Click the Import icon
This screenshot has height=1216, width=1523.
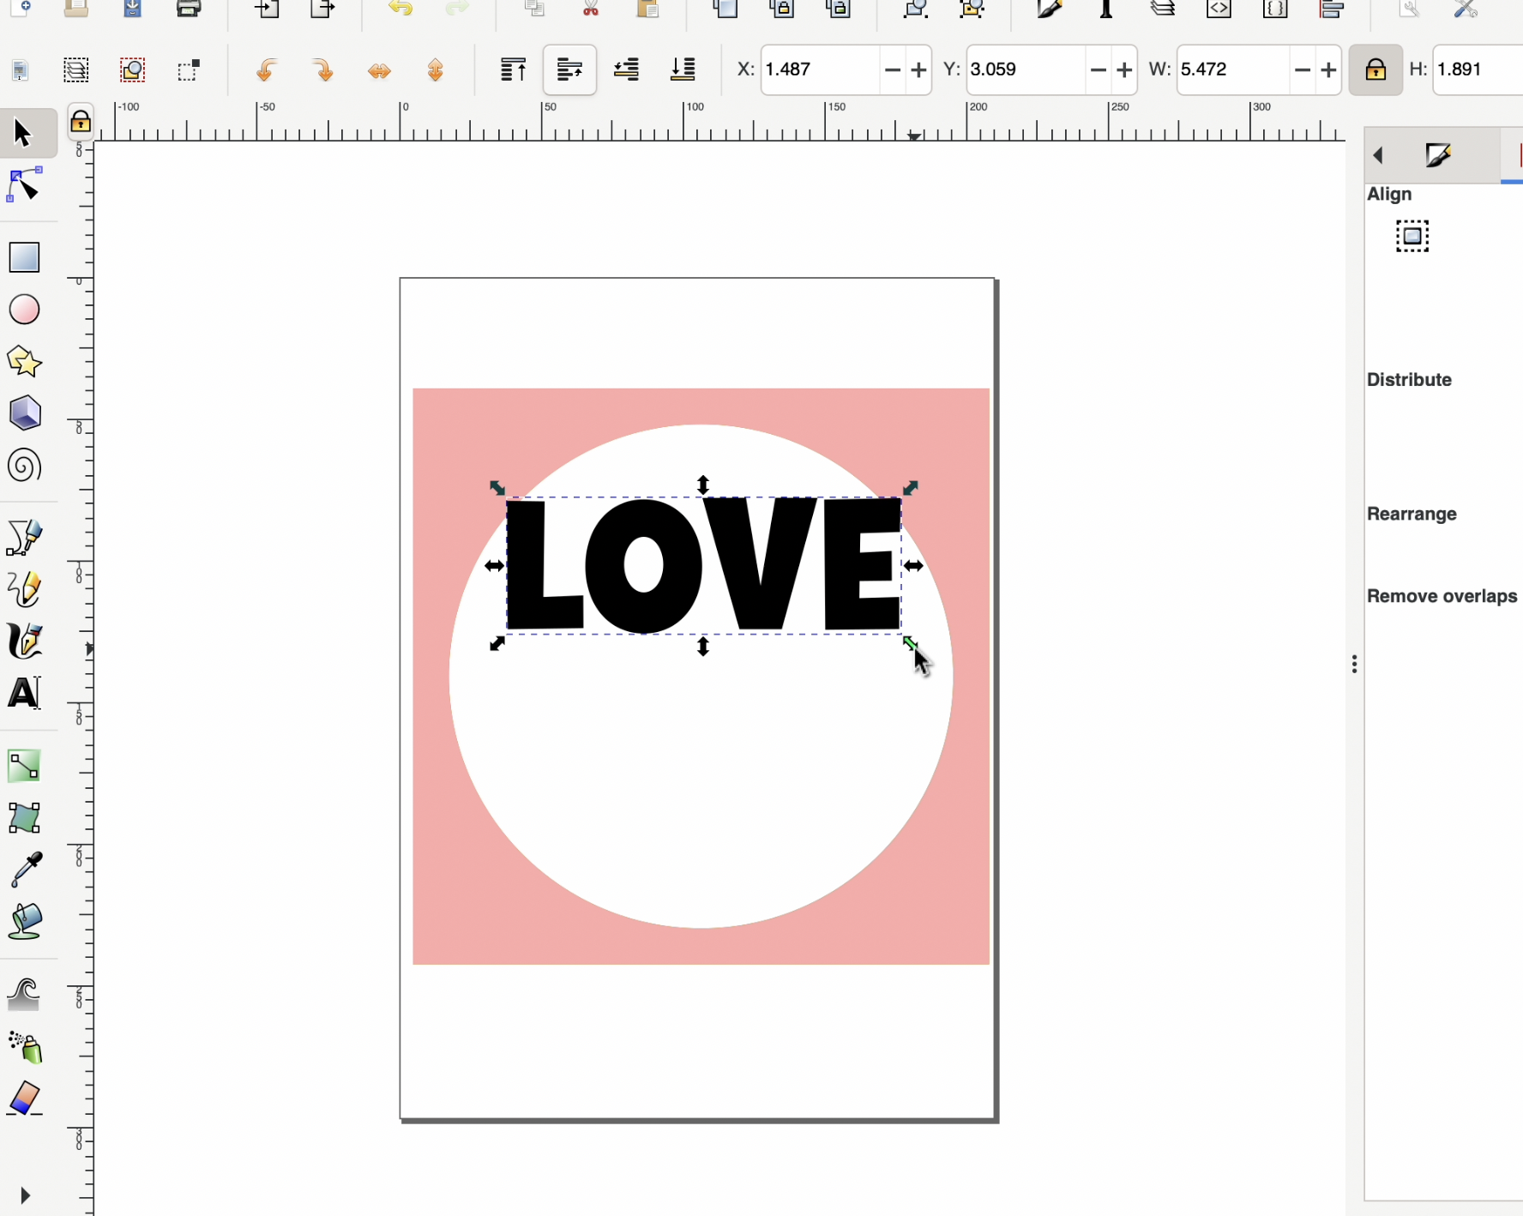pos(267,9)
